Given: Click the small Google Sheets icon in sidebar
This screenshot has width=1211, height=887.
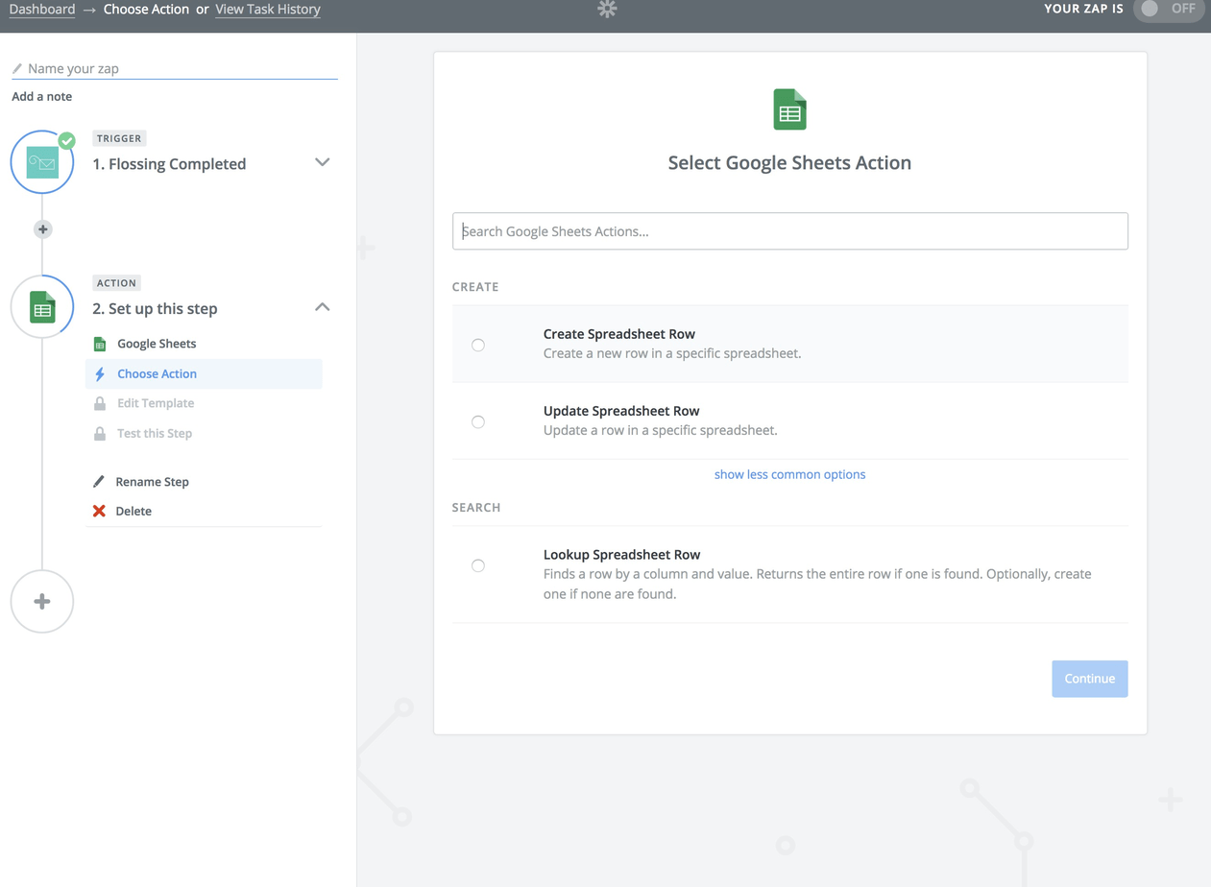Looking at the screenshot, I should click(x=100, y=344).
